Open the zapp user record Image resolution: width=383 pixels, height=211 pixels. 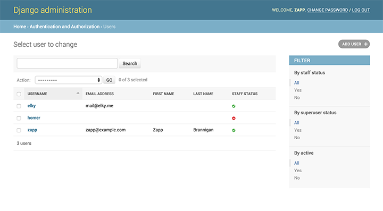32,130
